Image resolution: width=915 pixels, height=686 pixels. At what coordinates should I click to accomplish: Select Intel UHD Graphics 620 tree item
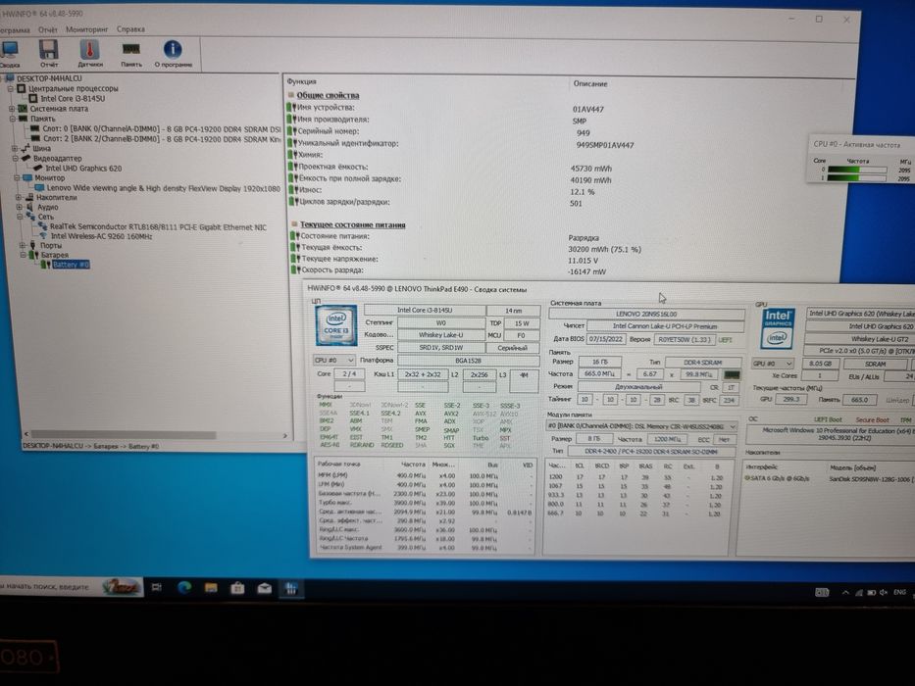pyautogui.click(x=83, y=168)
